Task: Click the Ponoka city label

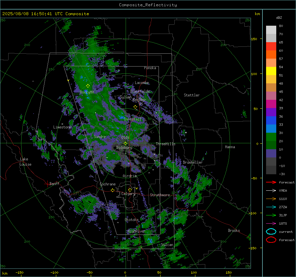Action: click(x=150, y=68)
